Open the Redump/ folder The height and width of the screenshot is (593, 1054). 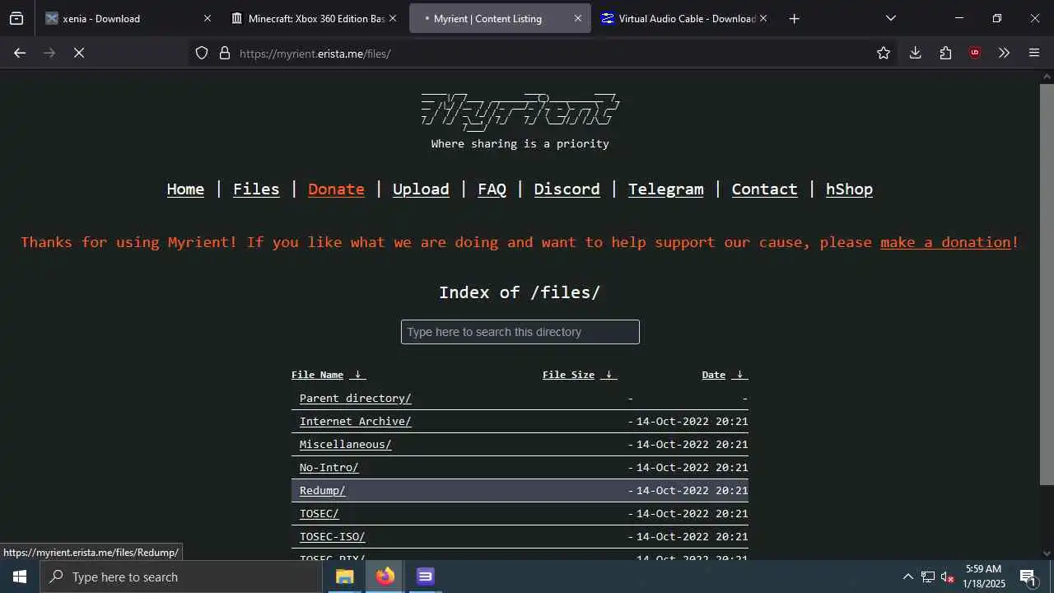tap(322, 490)
